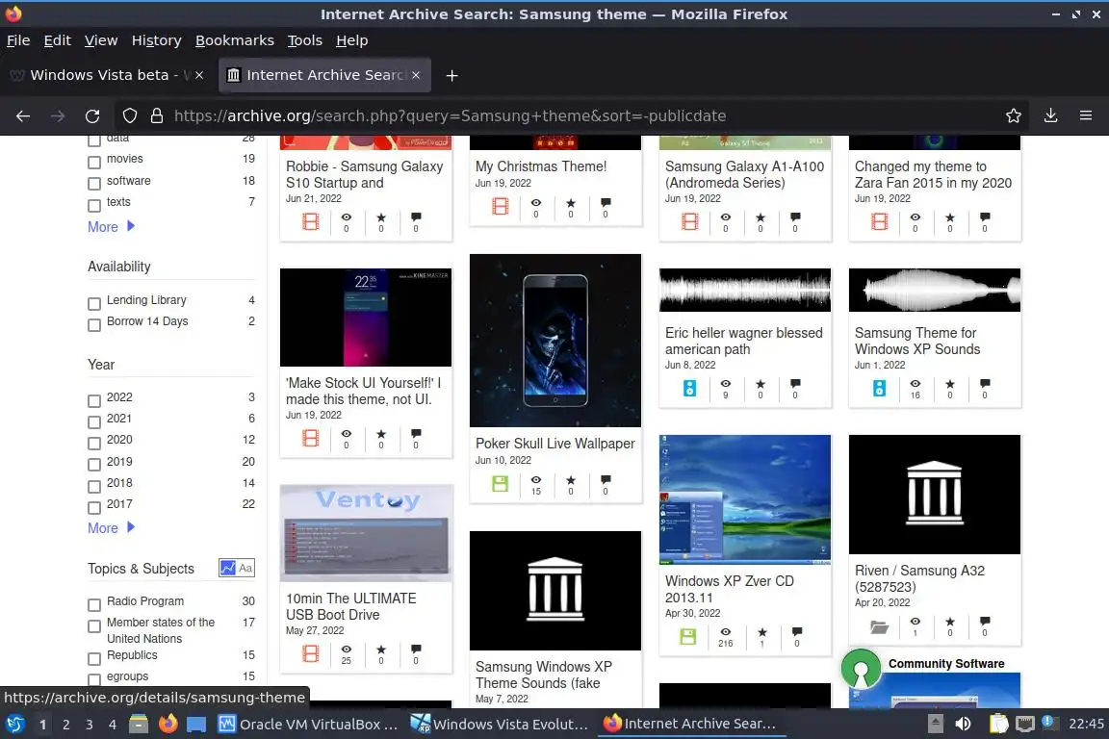1109x739 pixels.
Task: Close the Windows Vista beta tab
Action: pos(199,75)
